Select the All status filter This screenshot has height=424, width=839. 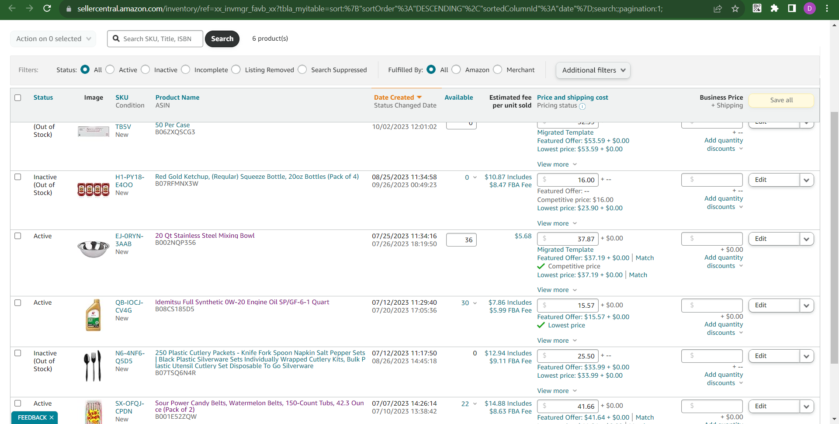coord(85,70)
